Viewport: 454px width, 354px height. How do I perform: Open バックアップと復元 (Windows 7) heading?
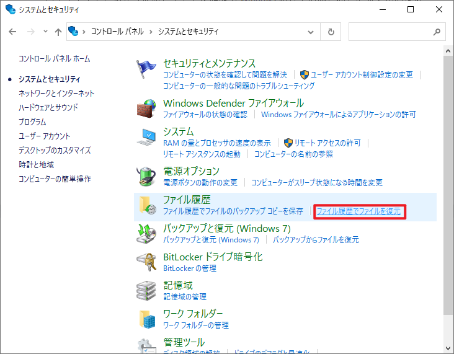pos(227,228)
